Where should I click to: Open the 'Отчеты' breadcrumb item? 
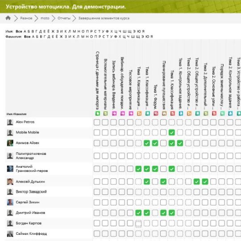point(64,18)
